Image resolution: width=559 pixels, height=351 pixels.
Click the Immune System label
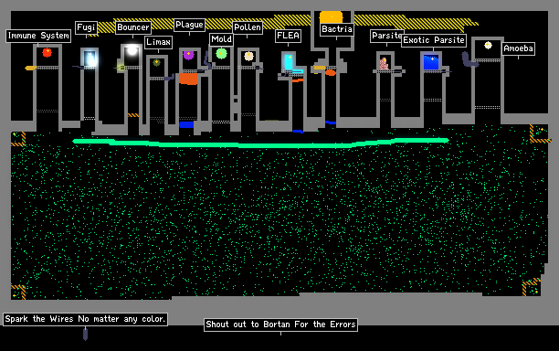(x=38, y=36)
